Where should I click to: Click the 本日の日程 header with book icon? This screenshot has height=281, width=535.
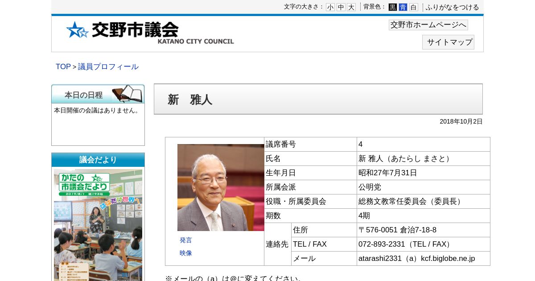click(x=98, y=94)
